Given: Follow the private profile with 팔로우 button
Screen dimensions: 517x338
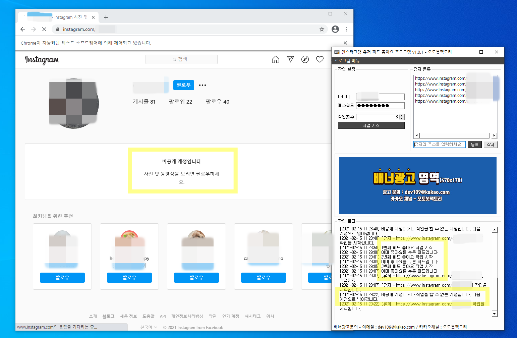Looking at the screenshot, I should click(184, 85).
